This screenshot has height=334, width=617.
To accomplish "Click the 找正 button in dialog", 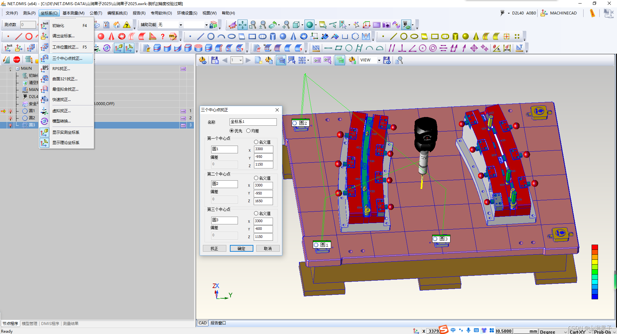I will tap(214, 248).
